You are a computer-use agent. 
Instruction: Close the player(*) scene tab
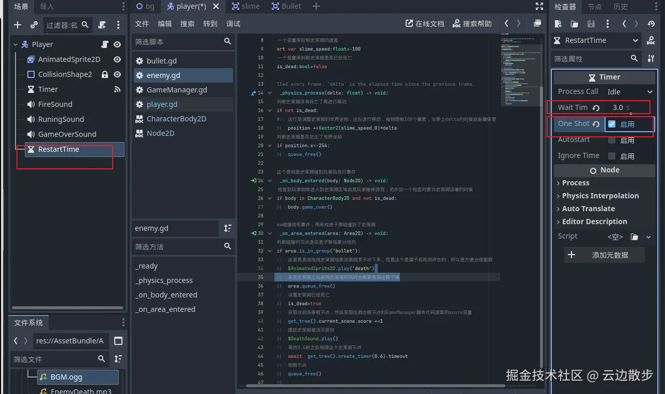[x=216, y=6]
